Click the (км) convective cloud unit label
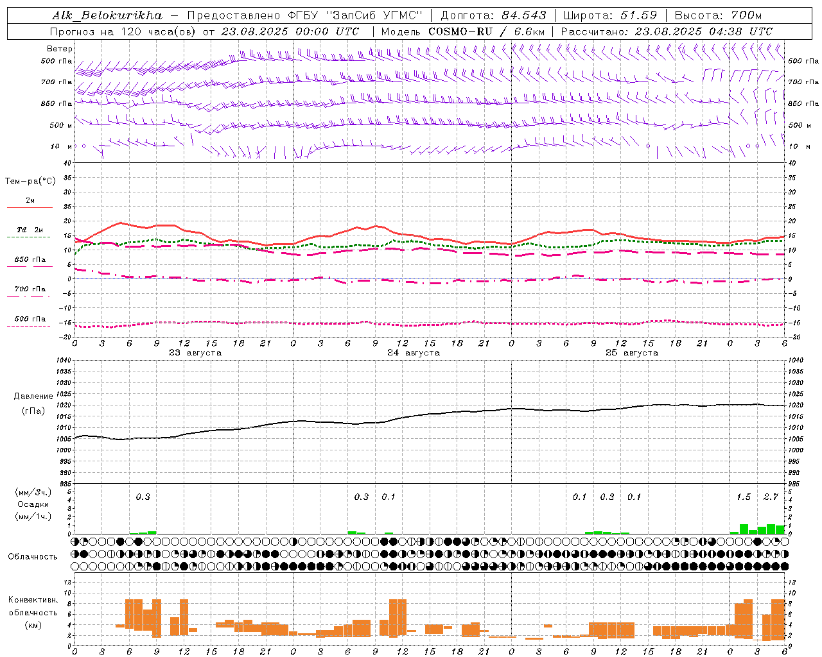822x657 pixels. point(33,625)
